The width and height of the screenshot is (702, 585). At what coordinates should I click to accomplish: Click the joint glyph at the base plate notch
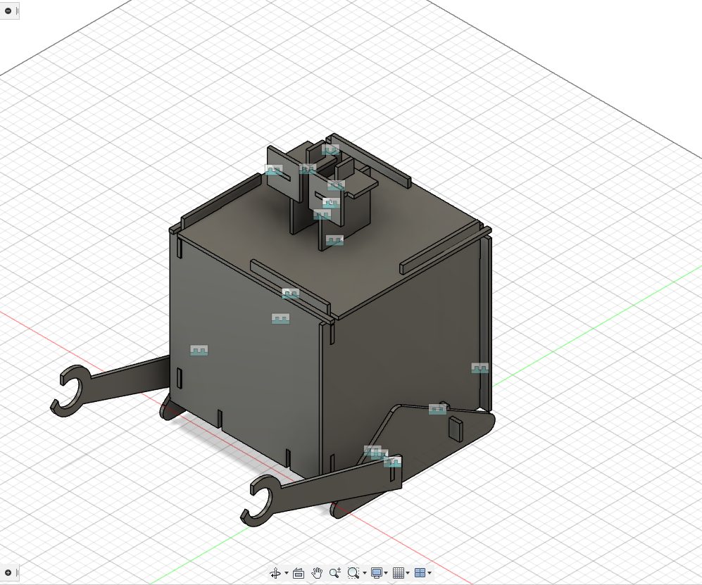[437, 409]
